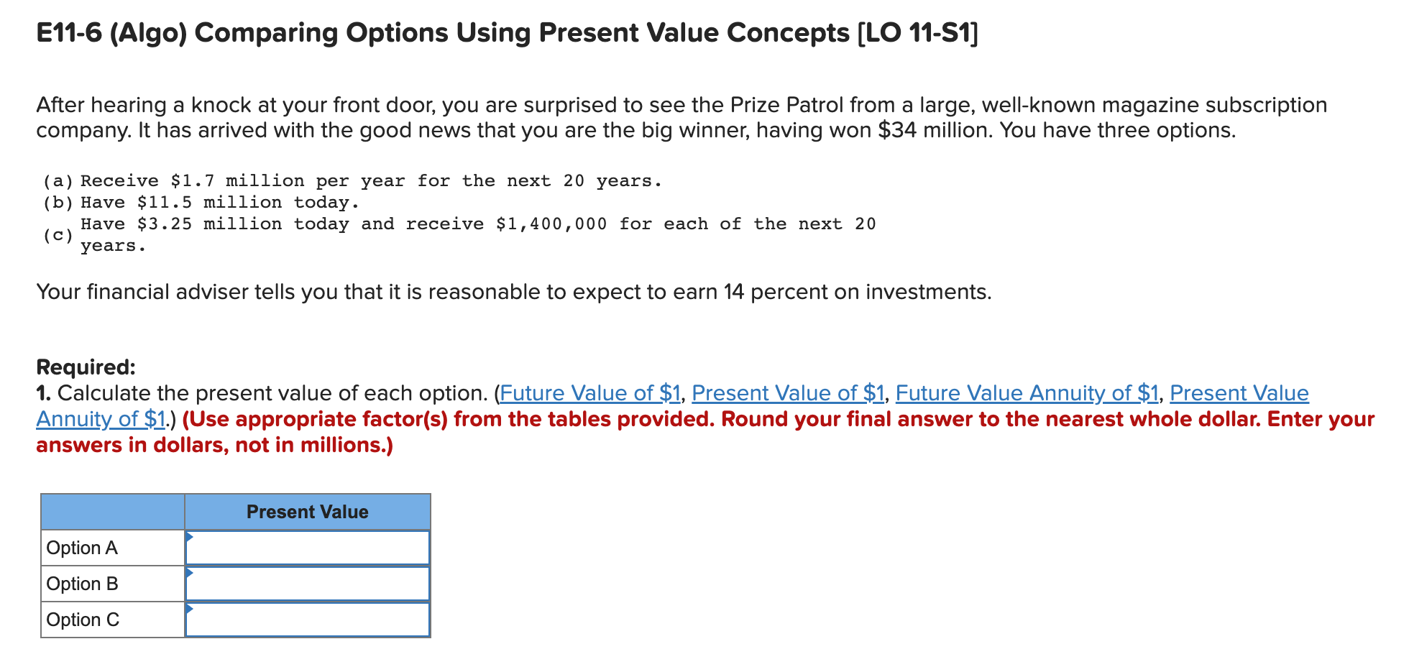Click the Required section label
1409x667 pixels.
click(x=85, y=367)
